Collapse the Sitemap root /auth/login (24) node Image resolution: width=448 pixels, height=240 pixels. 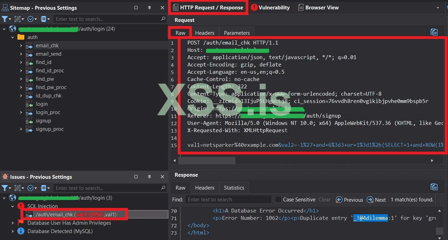(x=4, y=29)
